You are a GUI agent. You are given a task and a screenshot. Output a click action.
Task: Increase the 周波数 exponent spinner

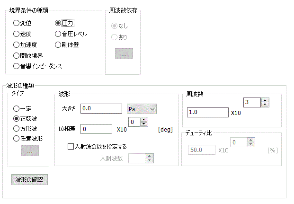265,100
